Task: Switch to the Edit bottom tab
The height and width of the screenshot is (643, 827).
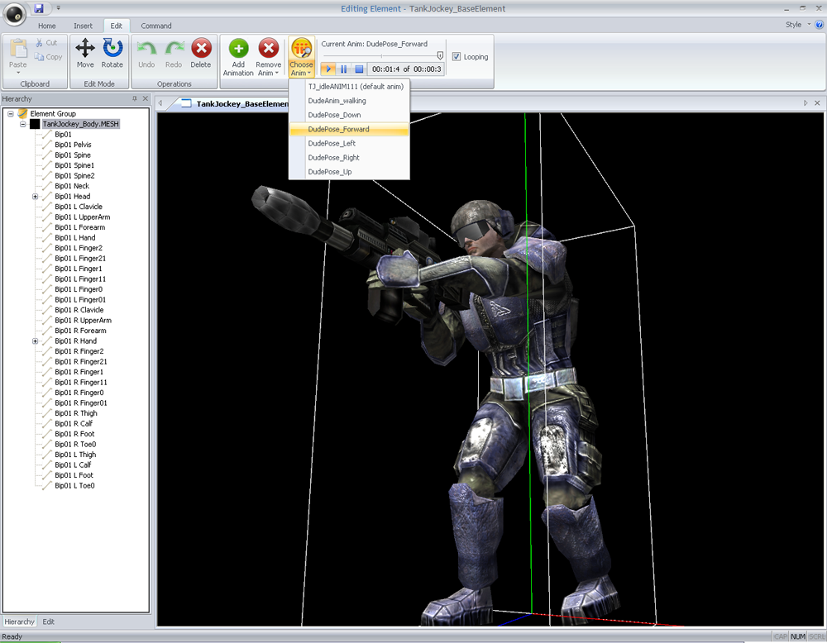Action: pyautogui.click(x=49, y=622)
